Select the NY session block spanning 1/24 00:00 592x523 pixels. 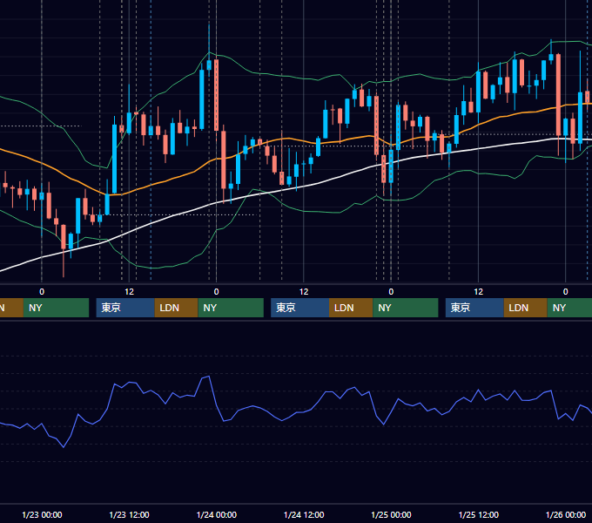click(231, 308)
